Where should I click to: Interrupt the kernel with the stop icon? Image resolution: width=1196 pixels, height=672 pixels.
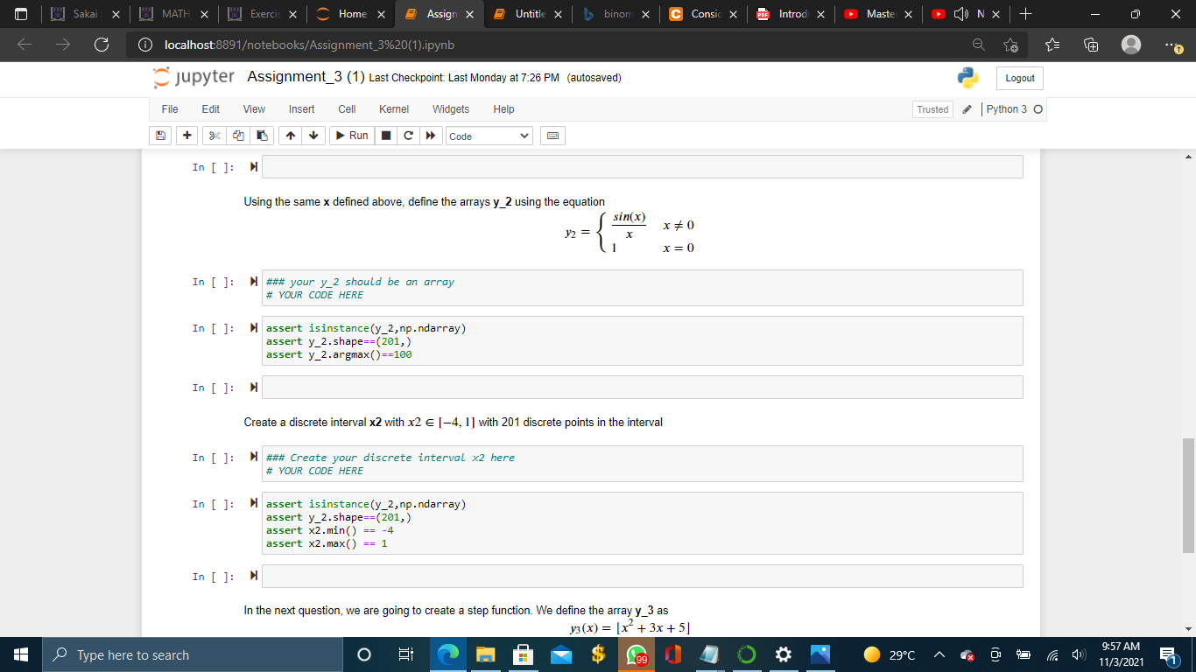[385, 136]
